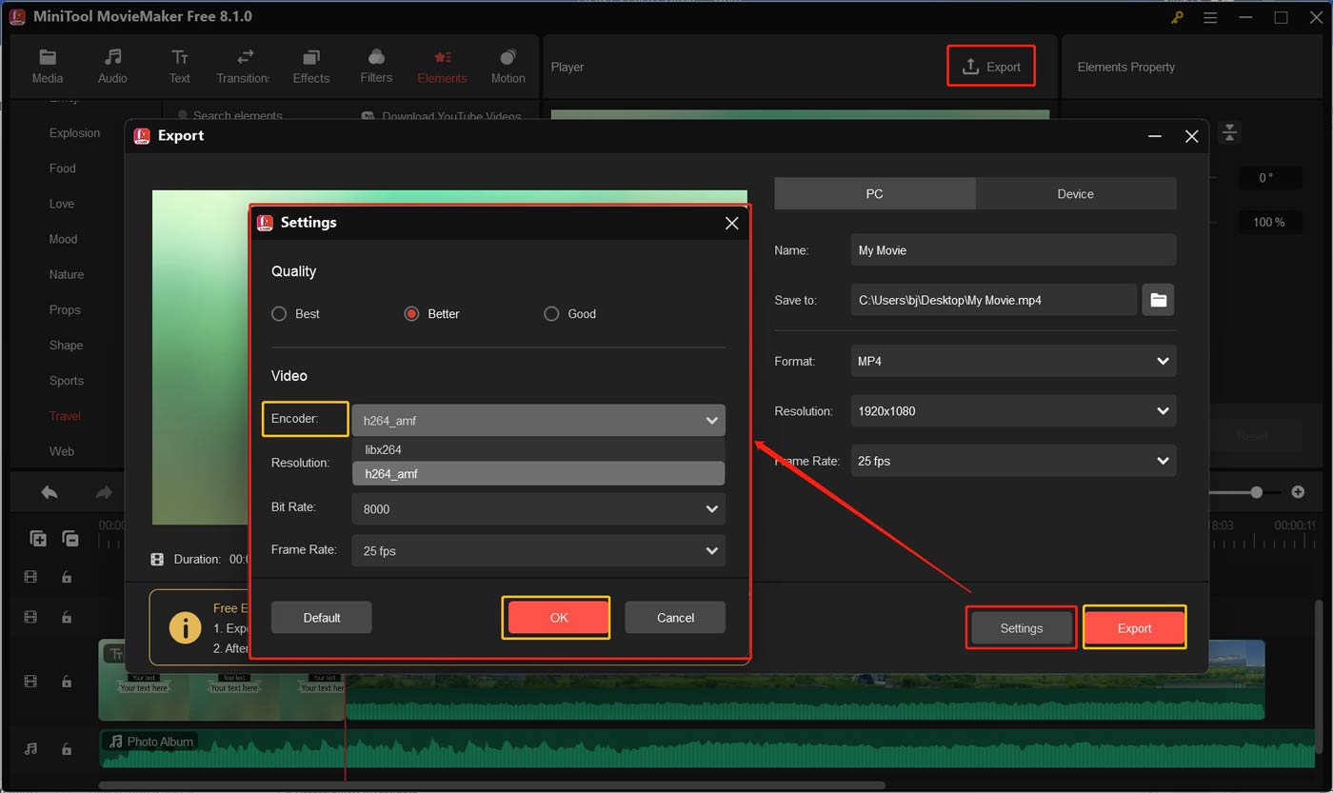
Task: Switch to the PC export tab
Action: coord(875,193)
